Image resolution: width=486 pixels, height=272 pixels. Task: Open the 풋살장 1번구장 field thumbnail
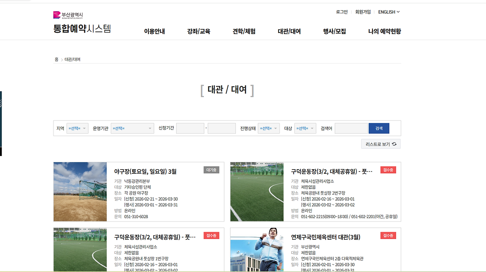(80, 250)
